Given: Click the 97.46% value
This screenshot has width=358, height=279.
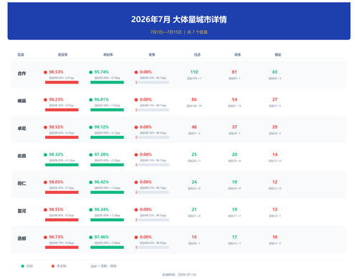Looking at the screenshot, I should point(102,237).
